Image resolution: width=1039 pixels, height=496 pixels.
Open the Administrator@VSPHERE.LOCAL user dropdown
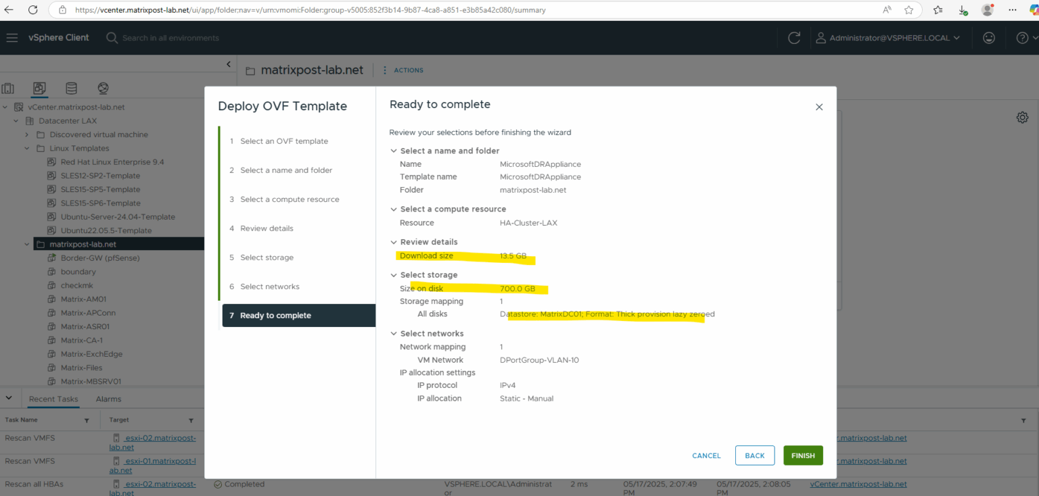[x=888, y=37]
